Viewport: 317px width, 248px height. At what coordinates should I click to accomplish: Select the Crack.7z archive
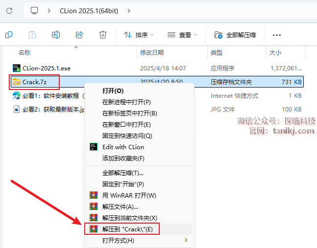(x=35, y=82)
